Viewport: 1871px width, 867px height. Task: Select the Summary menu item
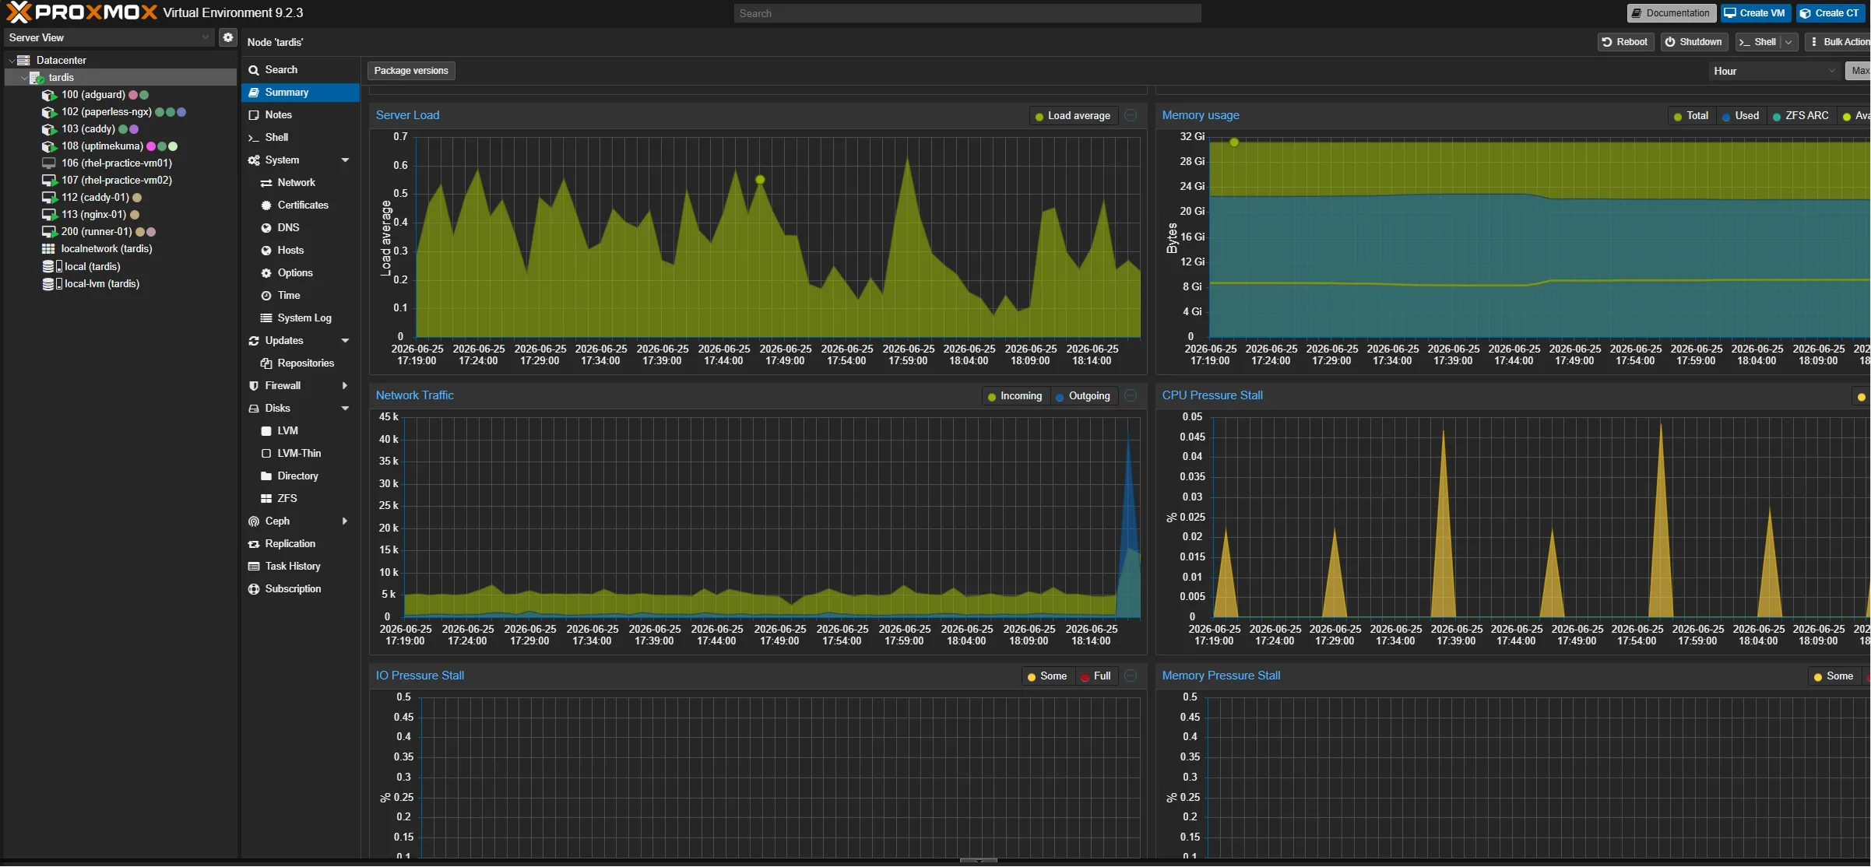pyautogui.click(x=301, y=93)
